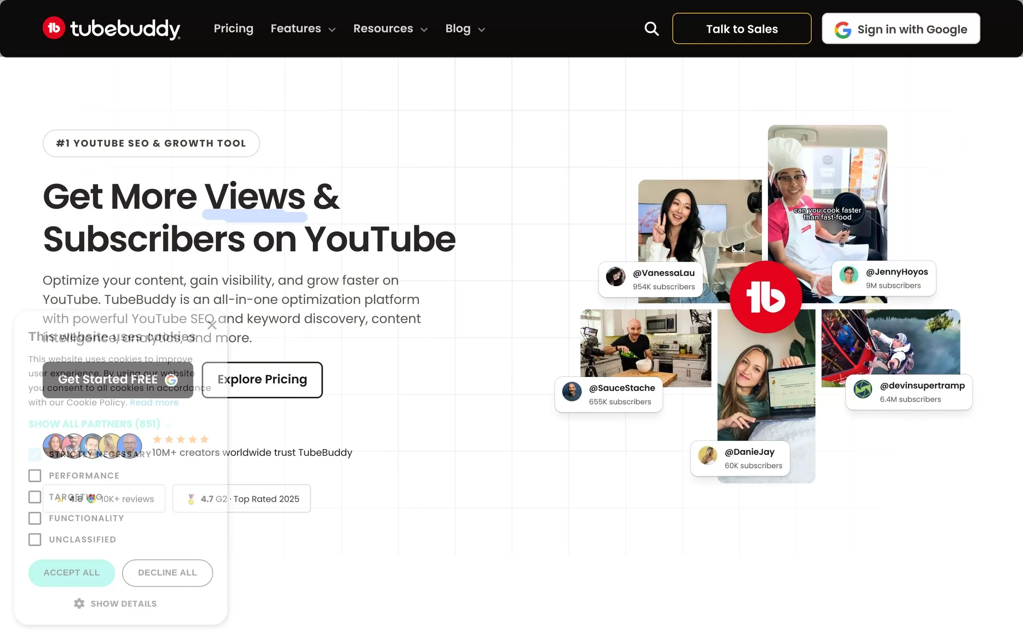Viewport: 1023px width, 639px height.
Task: Click @SauceStache profile avatar
Action: pyautogui.click(x=572, y=391)
